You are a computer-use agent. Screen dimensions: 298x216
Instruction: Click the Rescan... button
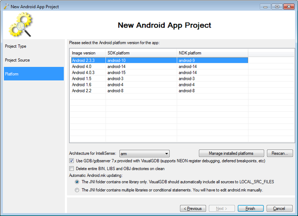pos(280,153)
